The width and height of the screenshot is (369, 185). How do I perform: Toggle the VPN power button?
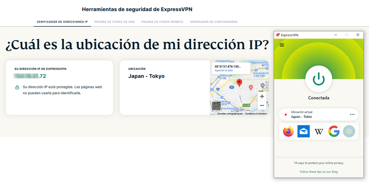coord(319,79)
